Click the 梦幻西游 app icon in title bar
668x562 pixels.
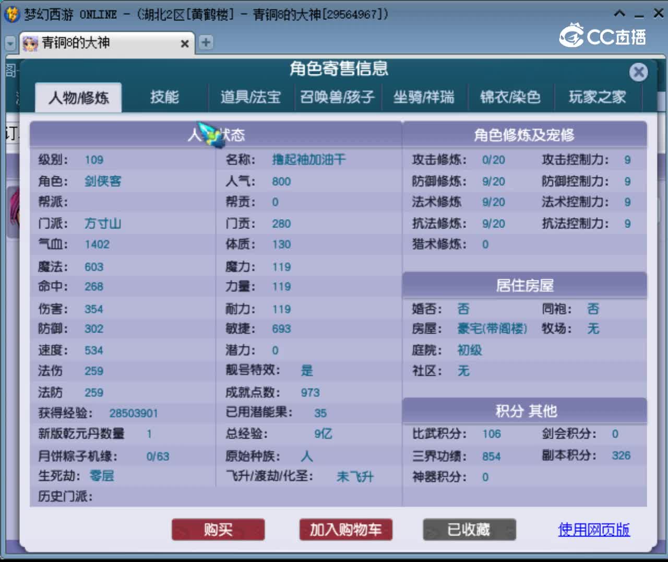pos(11,14)
